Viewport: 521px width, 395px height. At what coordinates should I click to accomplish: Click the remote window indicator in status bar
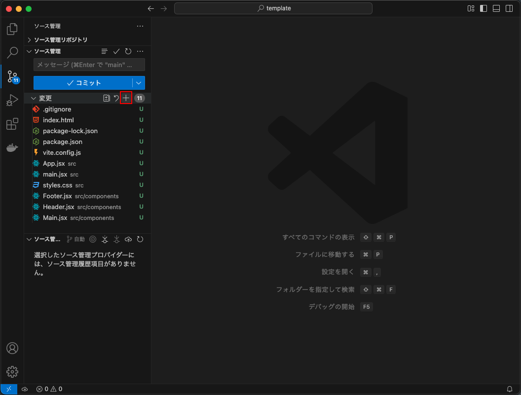click(x=9, y=389)
